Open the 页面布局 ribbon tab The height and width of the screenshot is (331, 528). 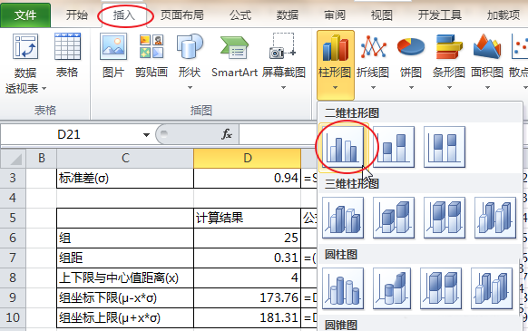point(181,15)
